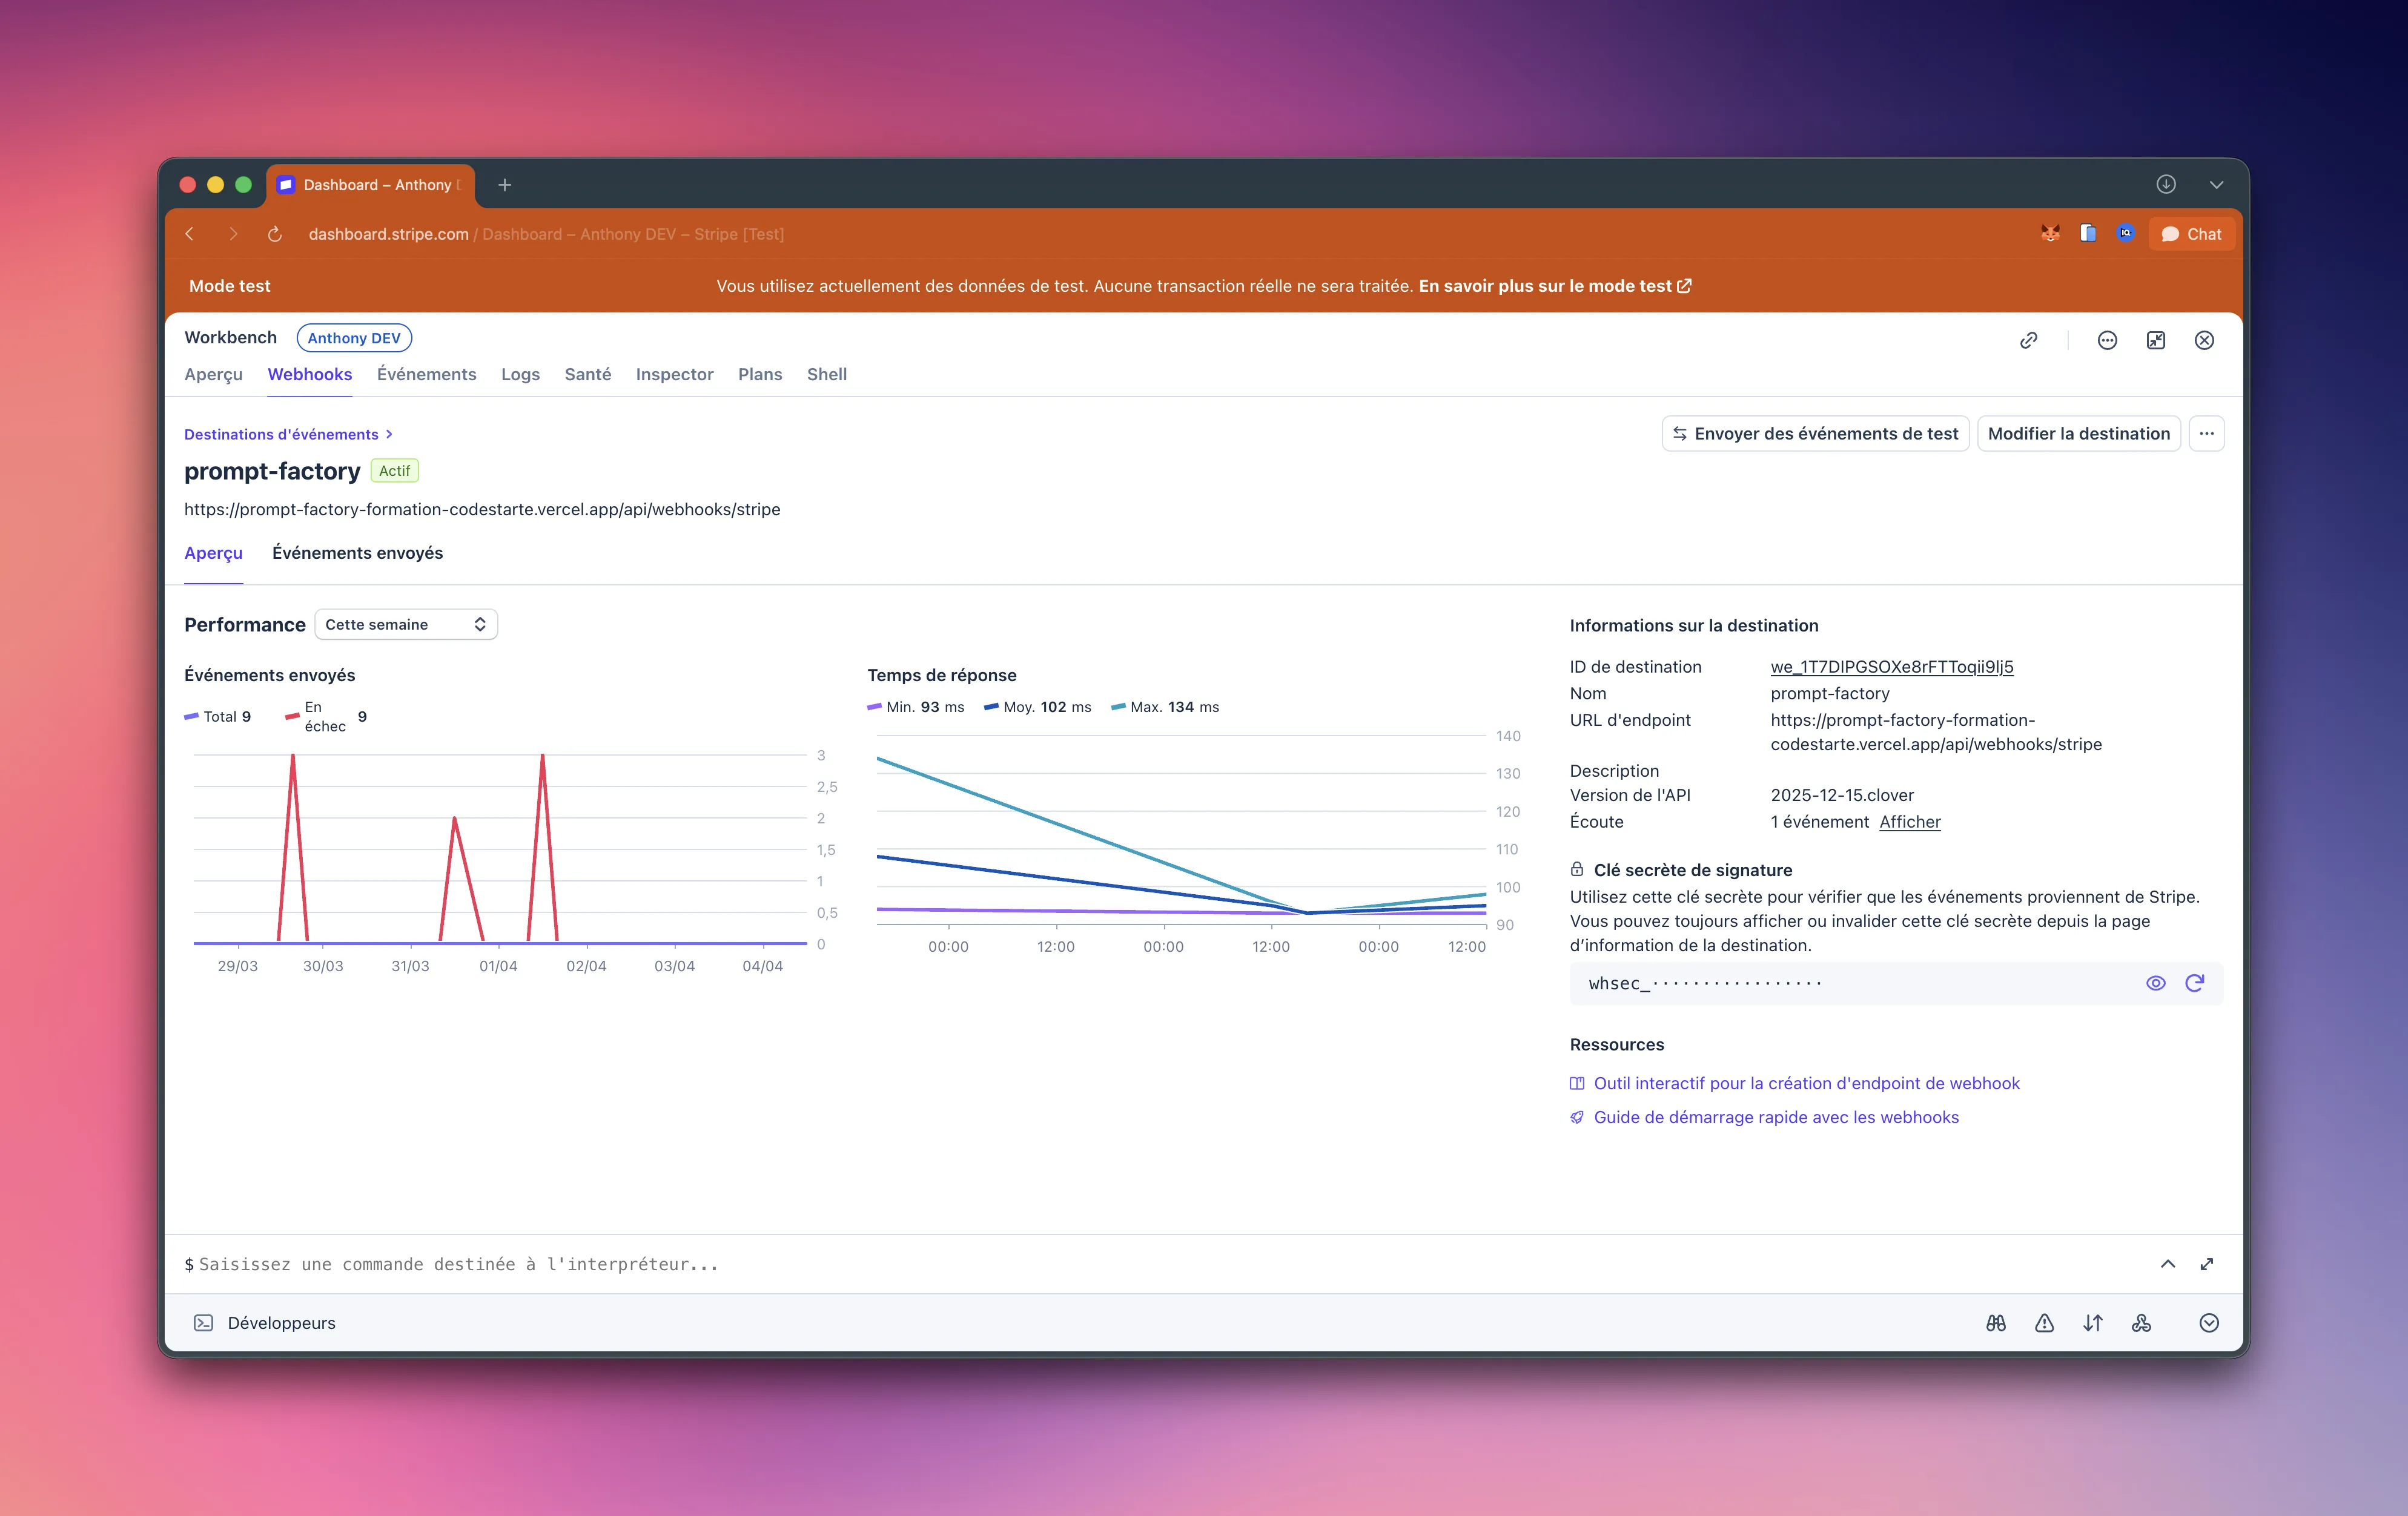Reveal the whsec signing secret with eye

(2155, 983)
